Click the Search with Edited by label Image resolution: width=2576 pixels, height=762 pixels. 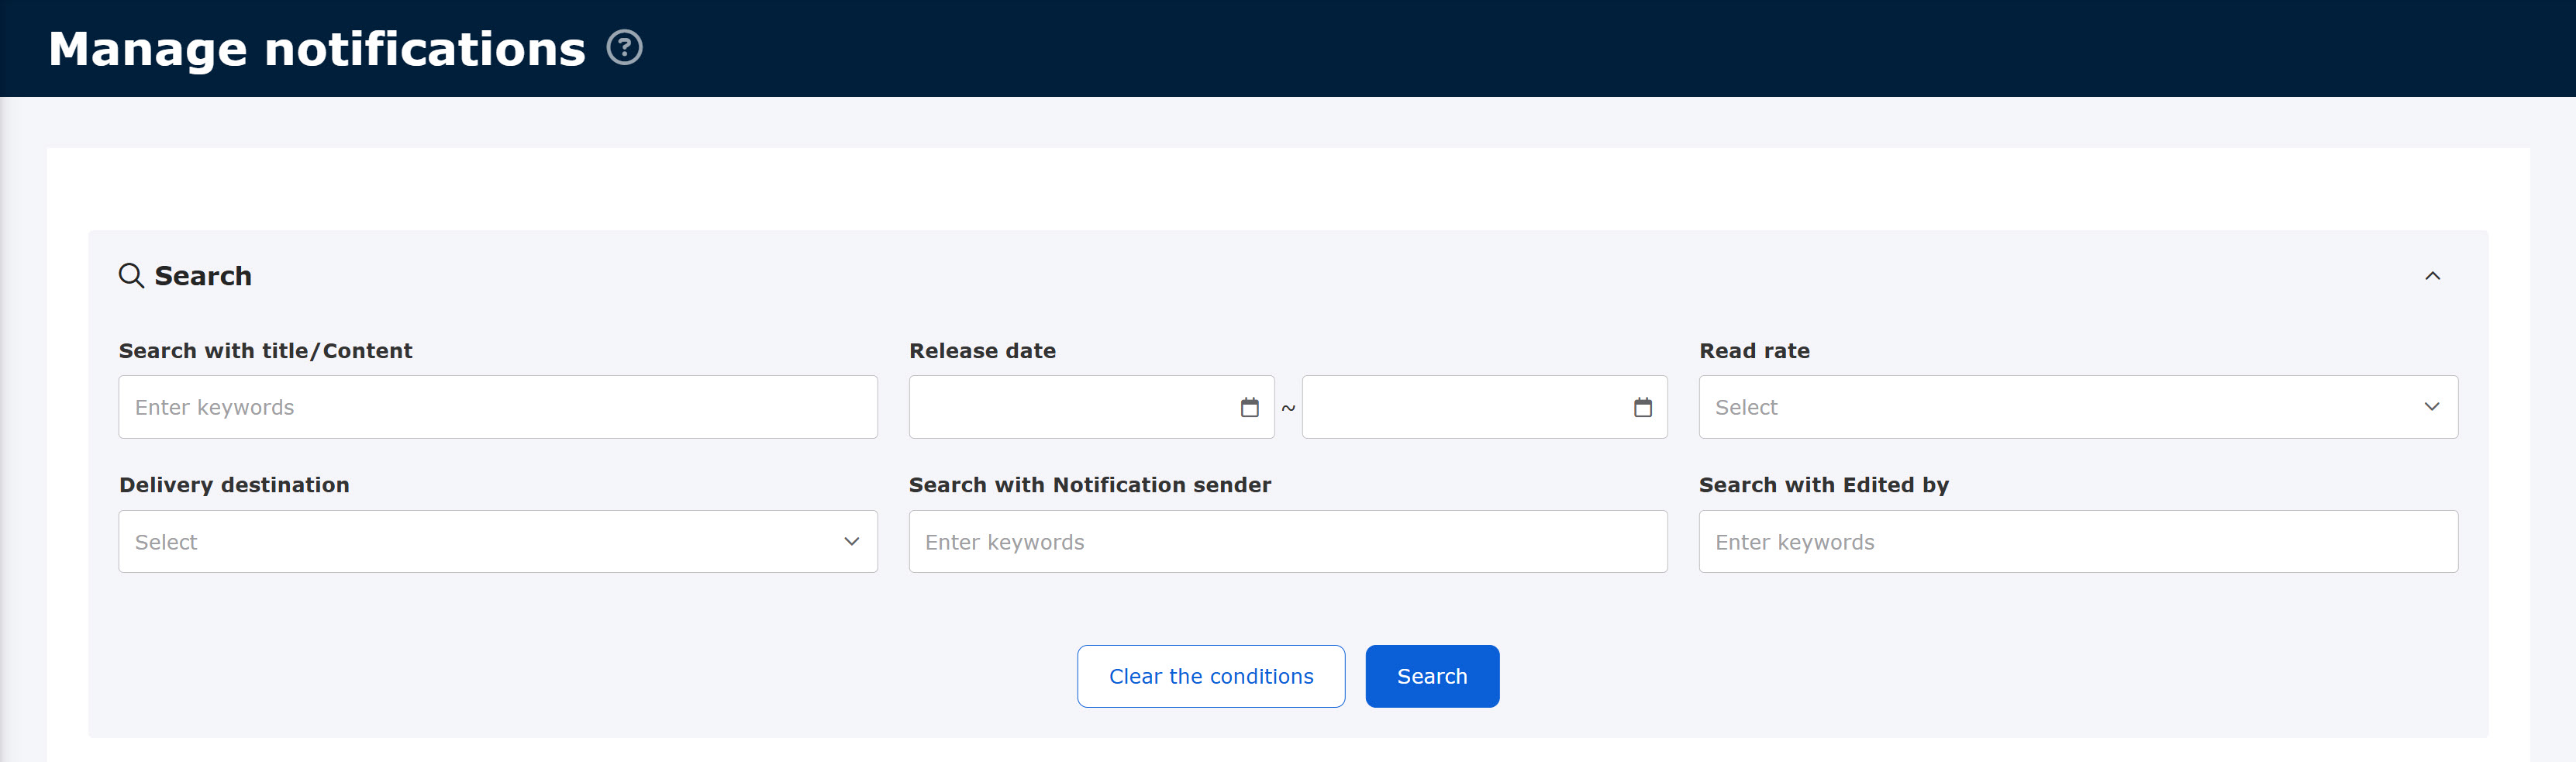(x=1823, y=485)
